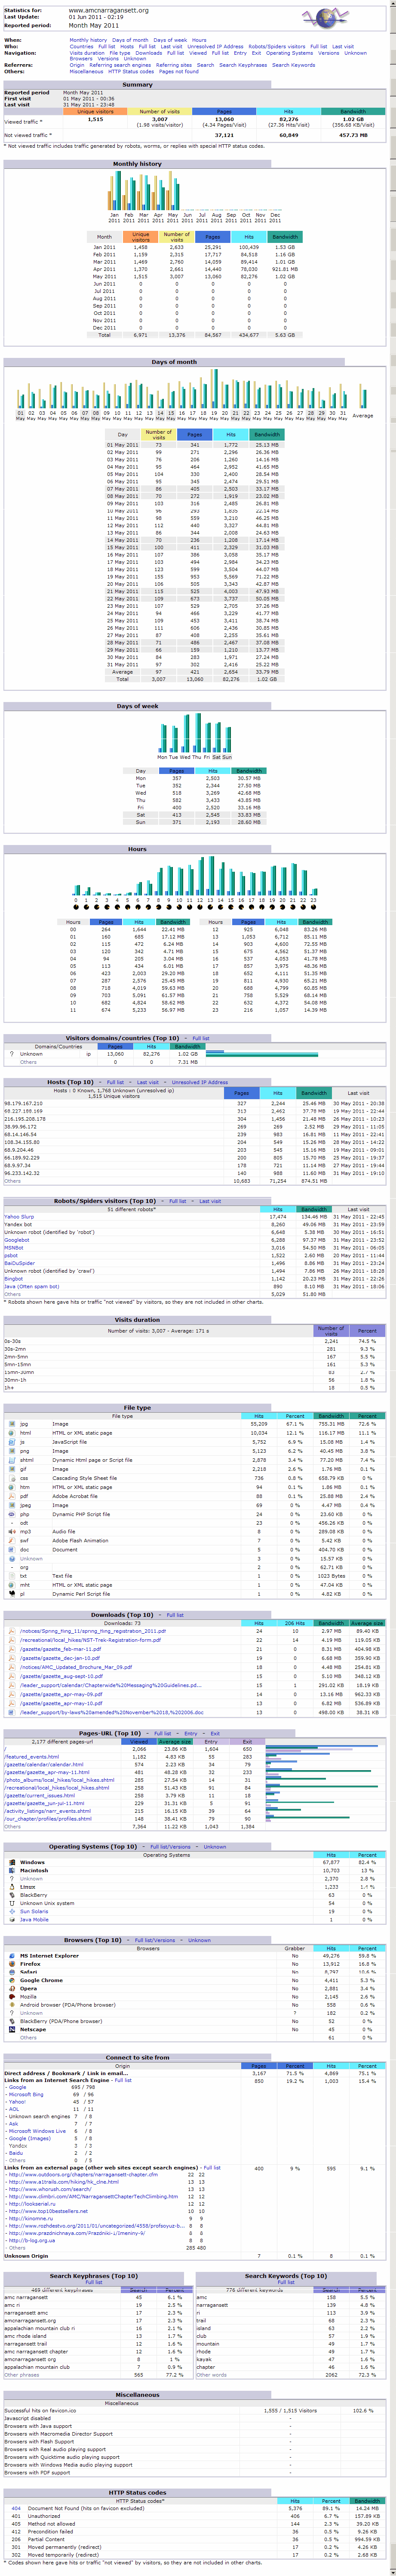Open the Yahoo Slurp robot link
Screen dimensions: 396x2576
(19, 1216)
